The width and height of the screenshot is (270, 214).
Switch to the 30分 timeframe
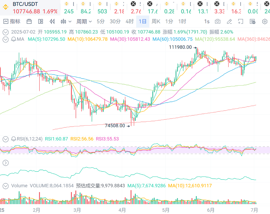point(115,21)
